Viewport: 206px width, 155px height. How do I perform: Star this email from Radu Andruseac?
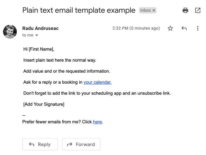click(170, 28)
